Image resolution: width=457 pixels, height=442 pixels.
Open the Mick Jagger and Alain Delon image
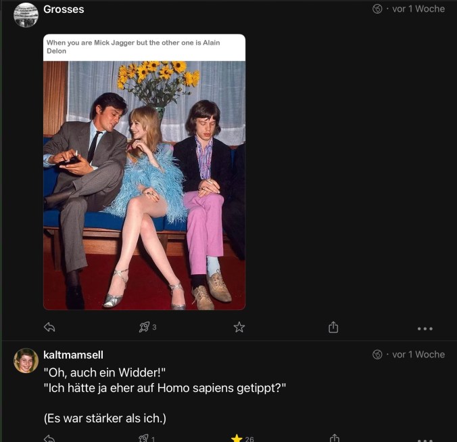click(144, 184)
